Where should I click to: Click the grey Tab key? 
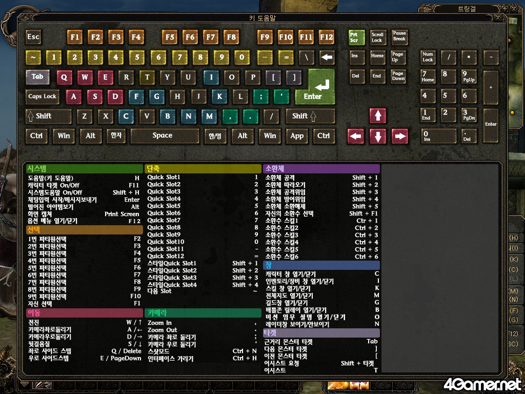(x=37, y=77)
